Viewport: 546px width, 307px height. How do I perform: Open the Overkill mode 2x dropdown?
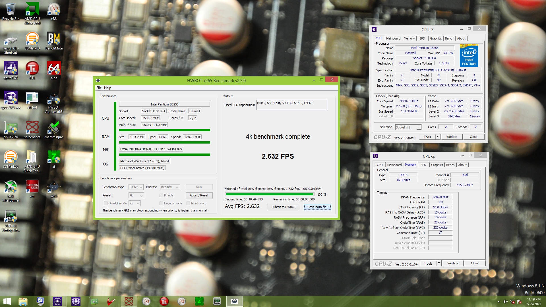135,203
